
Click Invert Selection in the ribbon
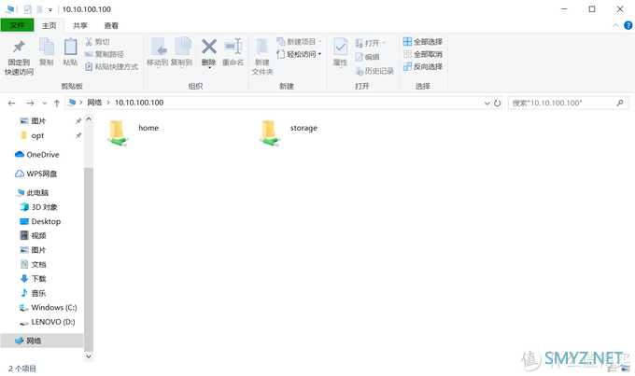point(423,66)
